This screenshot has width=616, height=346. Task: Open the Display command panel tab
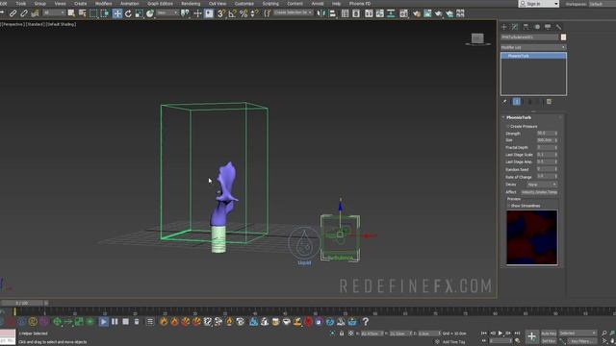click(548, 27)
